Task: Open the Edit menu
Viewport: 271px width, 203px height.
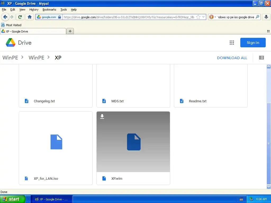Action: tap(13, 10)
